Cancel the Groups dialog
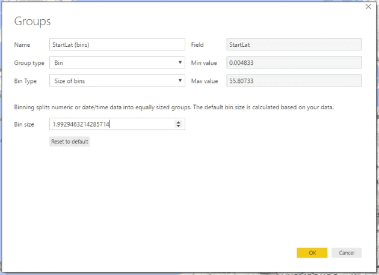The height and width of the screenshot is (275, 379). pos(347,253)
